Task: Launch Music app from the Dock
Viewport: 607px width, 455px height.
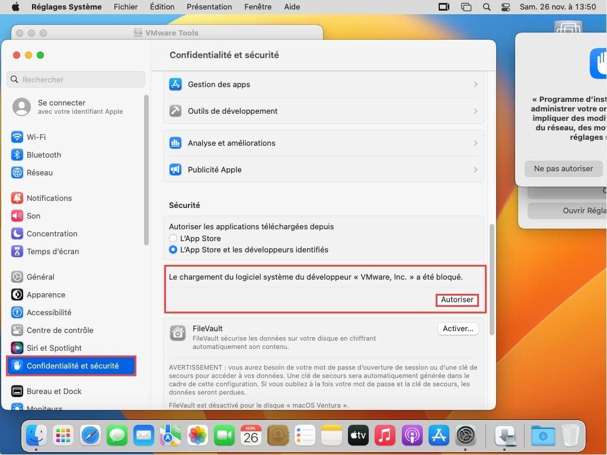Action: [385, 435]
